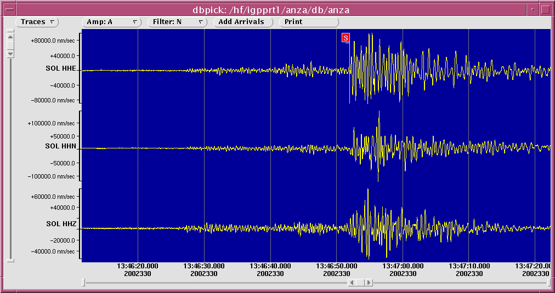Click the horizontal scrollbar thumb
555x293 pixels.
point(360,283)
